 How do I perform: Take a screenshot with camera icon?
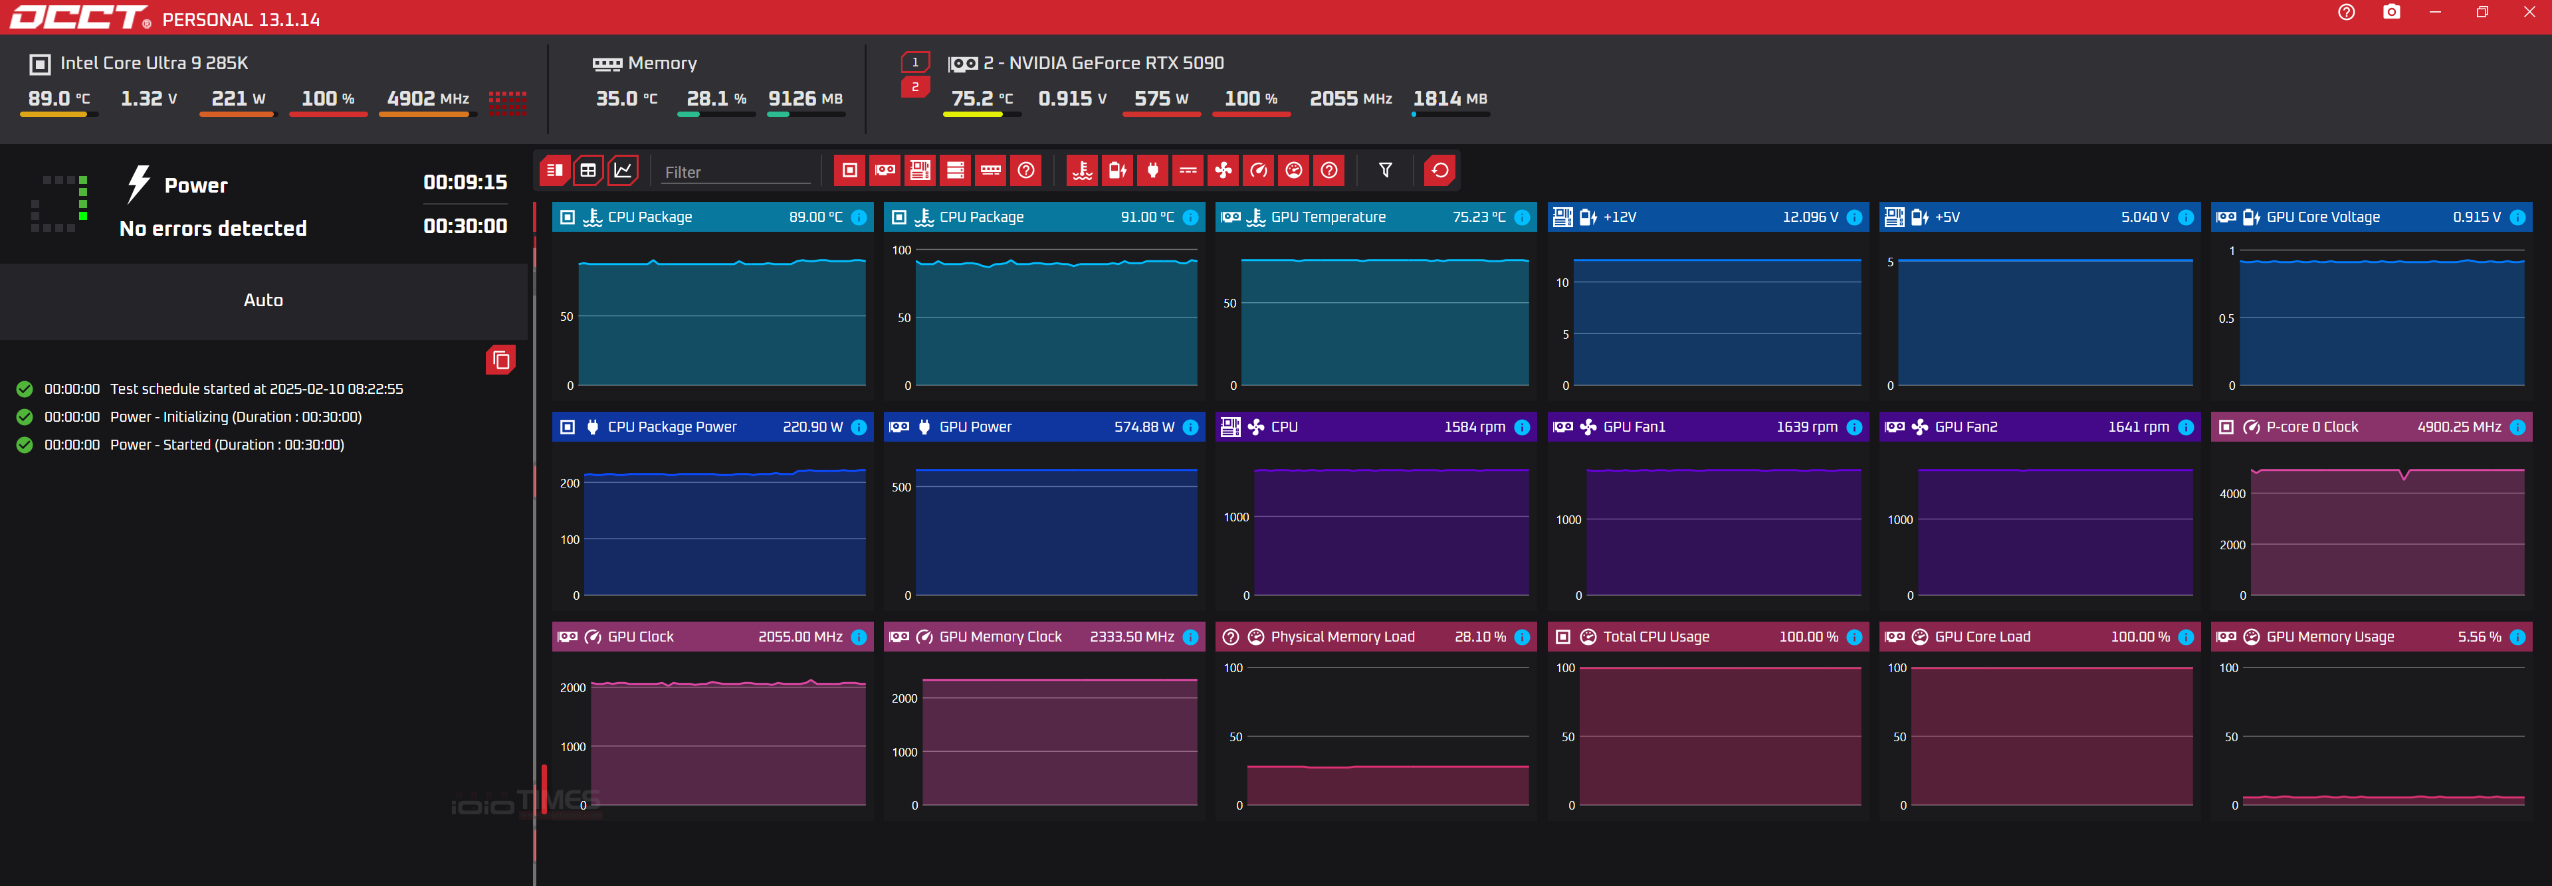coord(2391,12)
